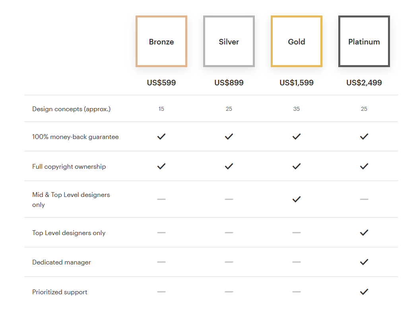Click Silver dash in Prioritized support row
The height and width of the screenshot is (328, 419).
tap(229, 292)
